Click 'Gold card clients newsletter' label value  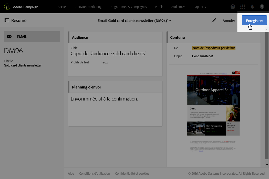(23, 65)
